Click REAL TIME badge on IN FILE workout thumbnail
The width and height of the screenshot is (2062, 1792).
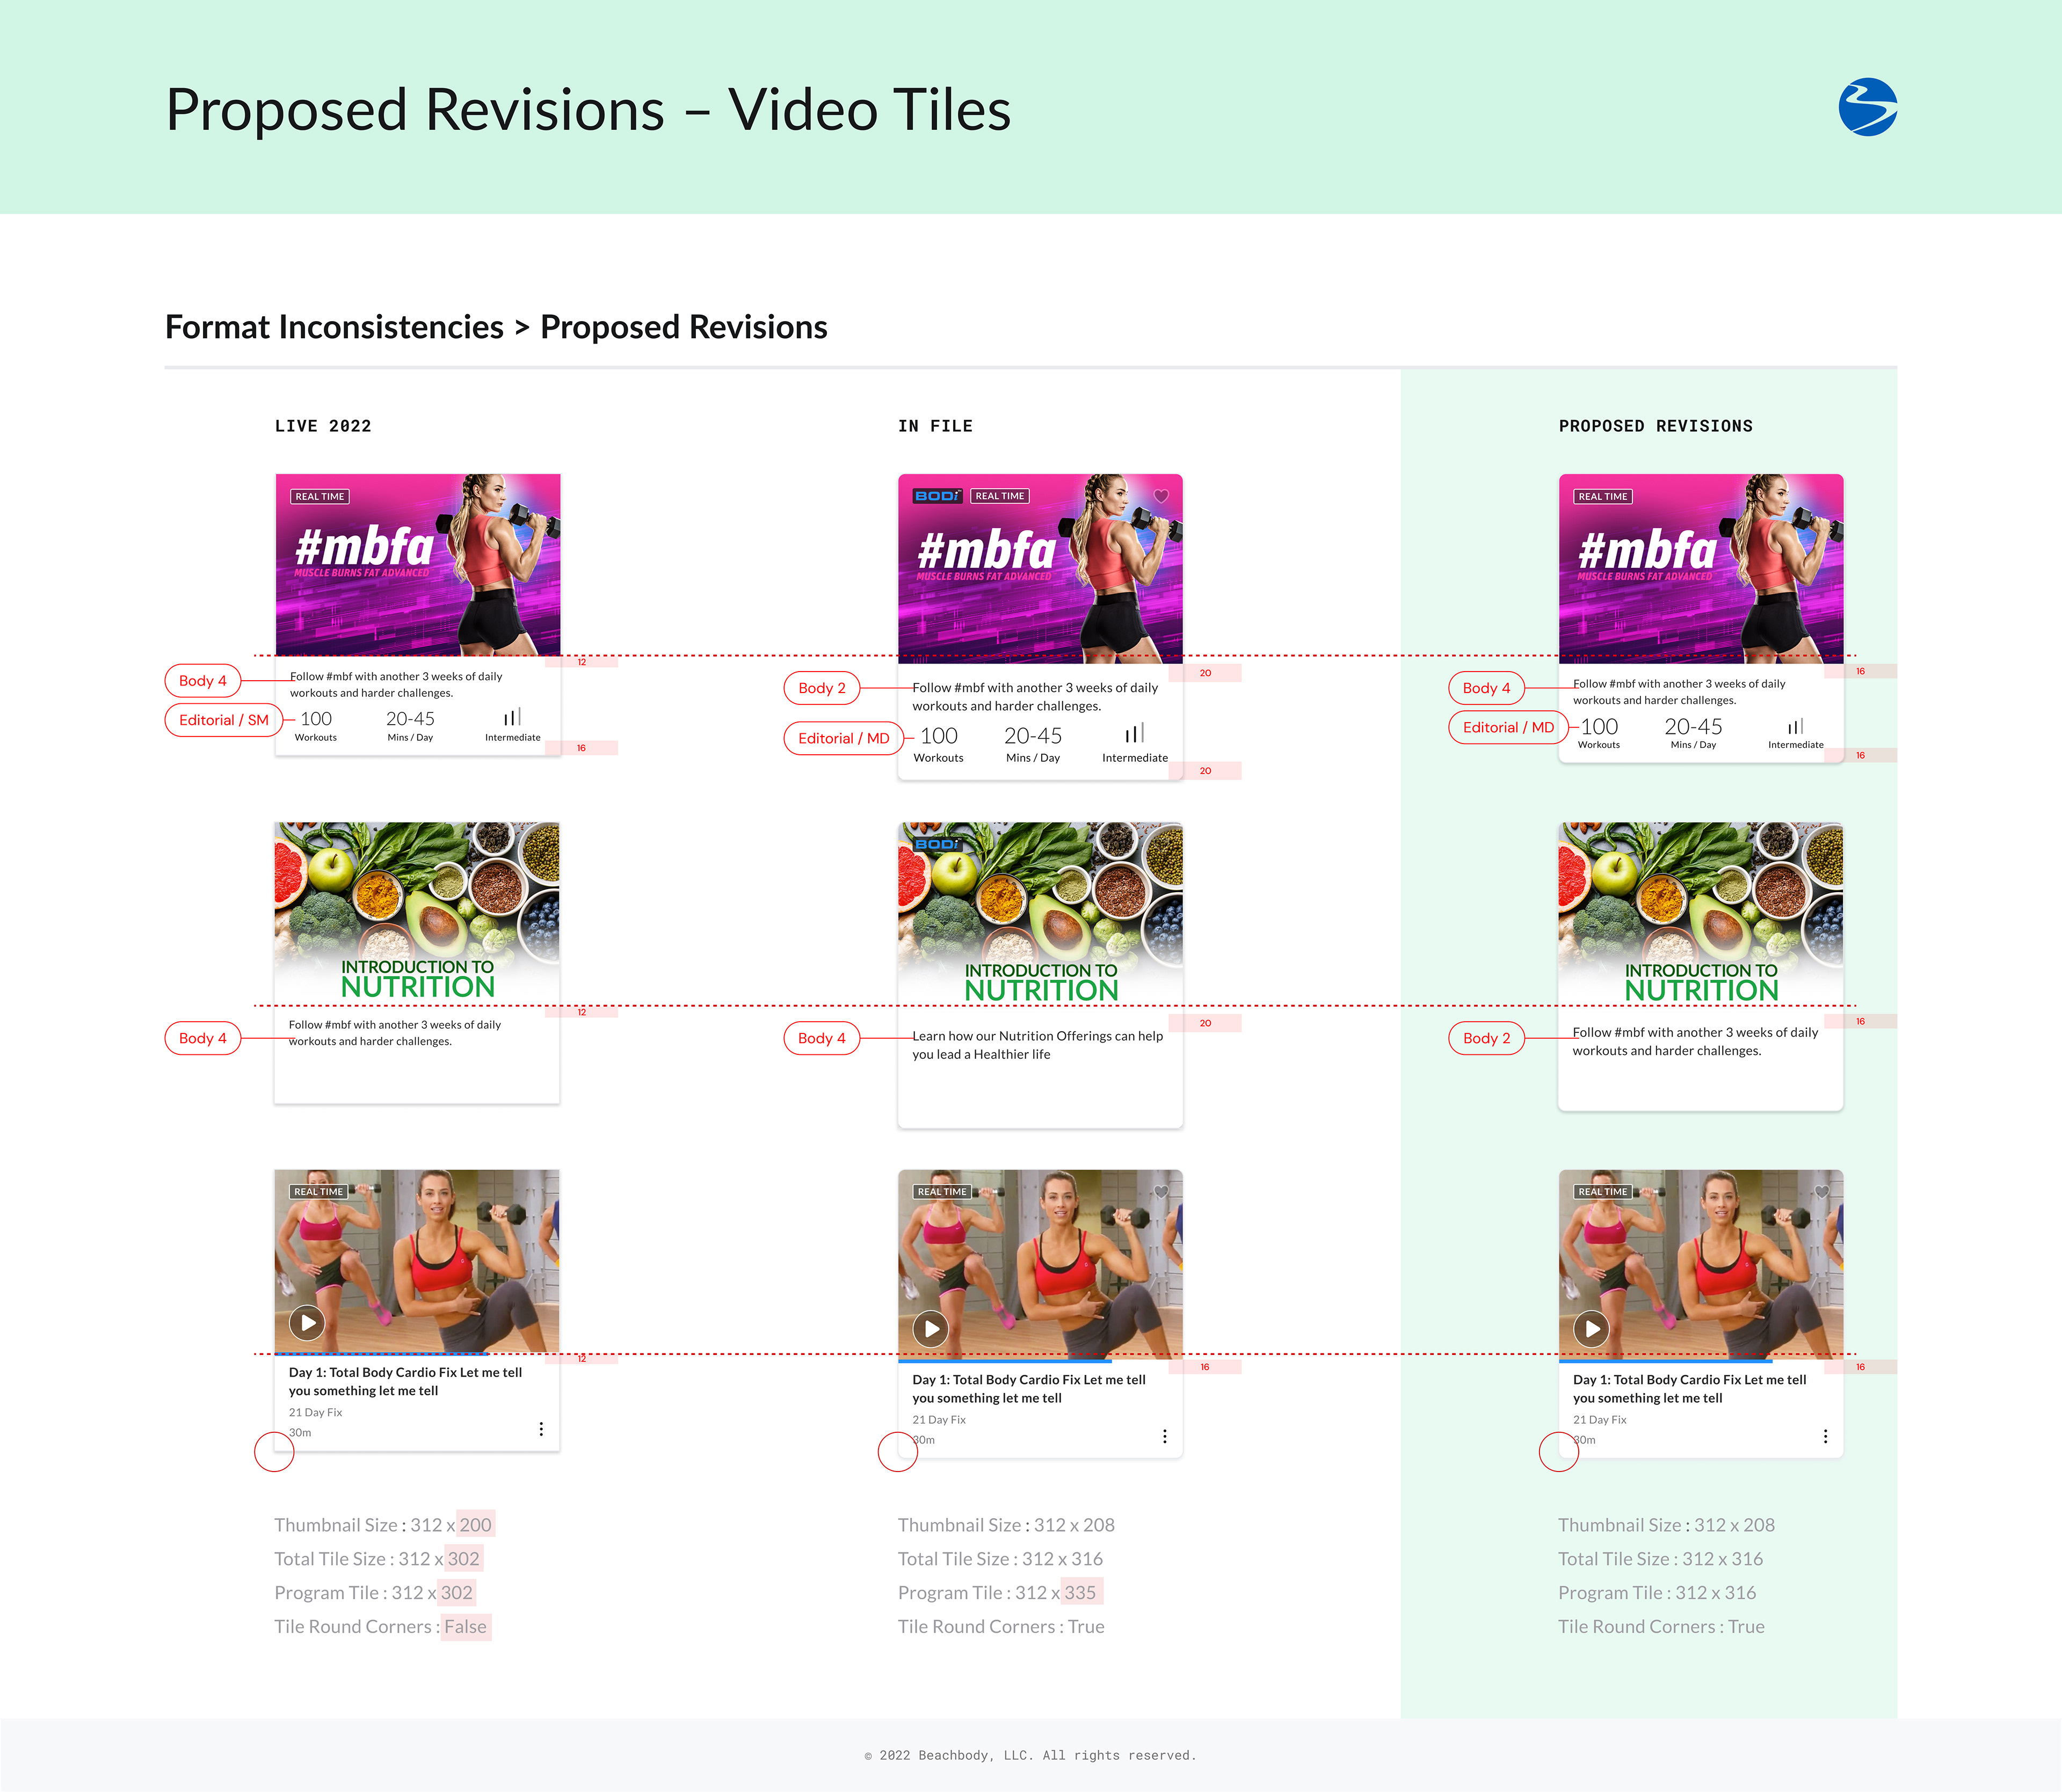click(942, 1191)
